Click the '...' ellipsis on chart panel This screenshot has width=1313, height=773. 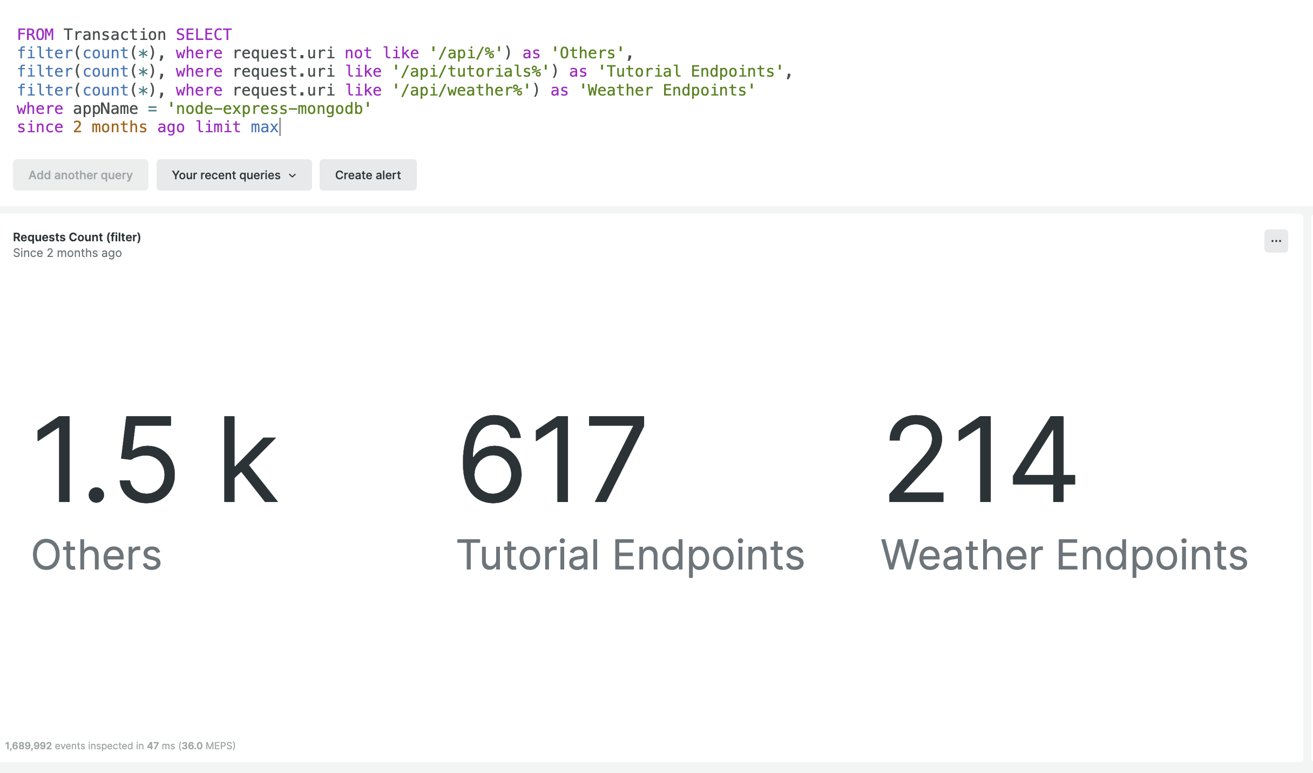pos(1277,241)
